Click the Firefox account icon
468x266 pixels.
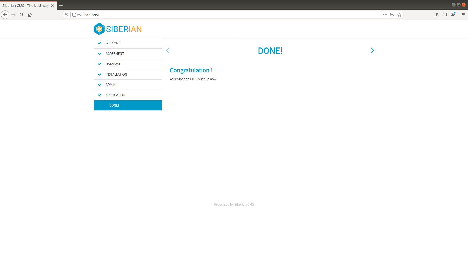coord(453,15)
